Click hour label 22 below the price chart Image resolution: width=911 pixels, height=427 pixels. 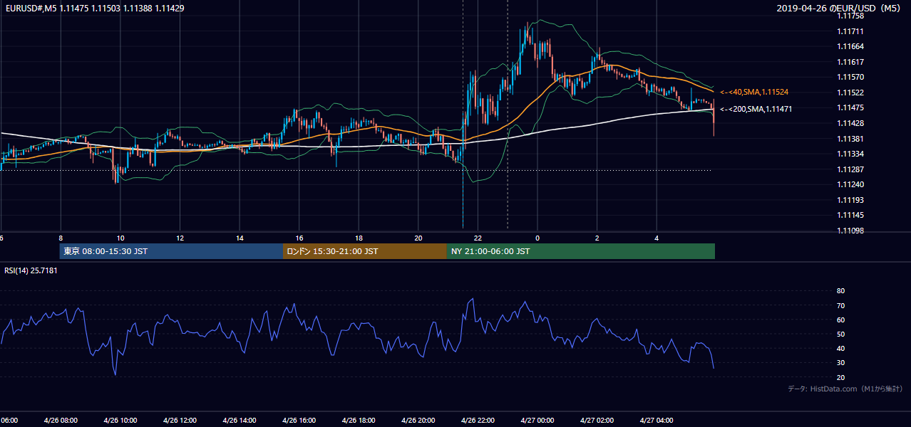(478, 238)
